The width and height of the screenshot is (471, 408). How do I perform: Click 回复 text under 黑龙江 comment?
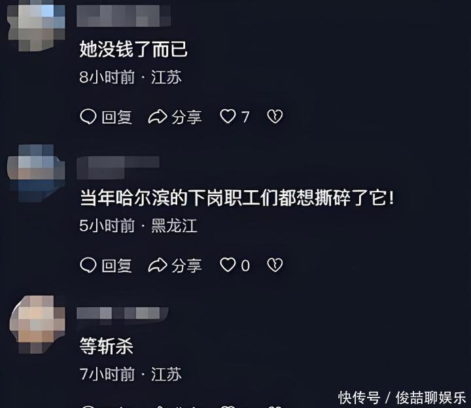[x=117, y=265]
